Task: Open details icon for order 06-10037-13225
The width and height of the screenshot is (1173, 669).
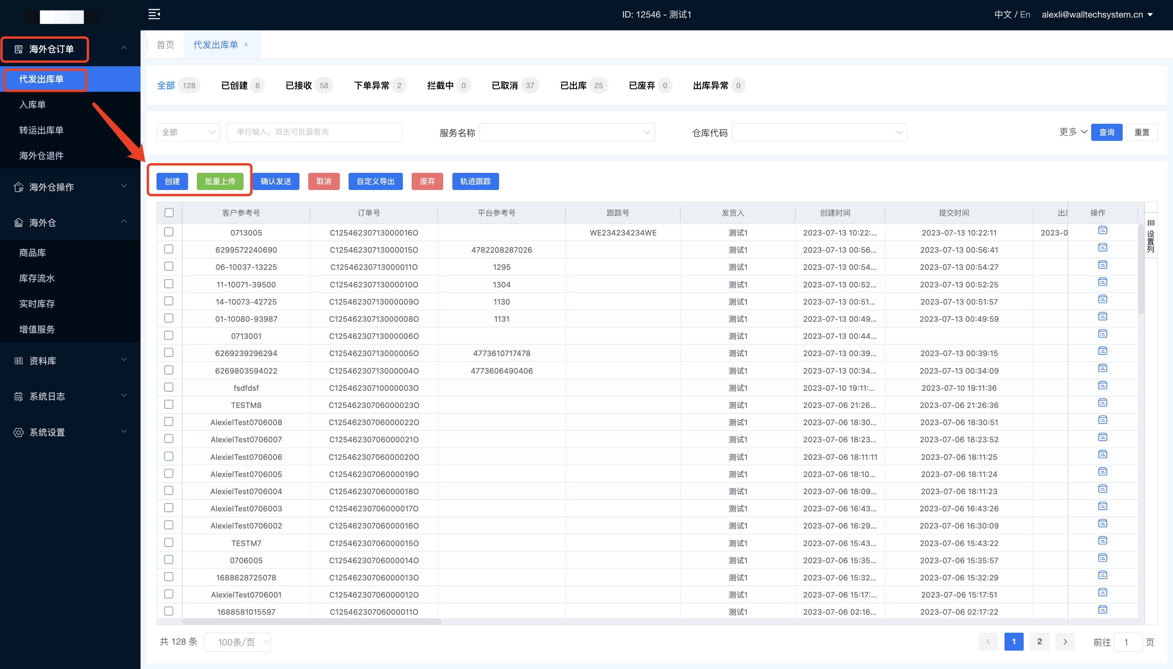Action: tap(1102, 265)
